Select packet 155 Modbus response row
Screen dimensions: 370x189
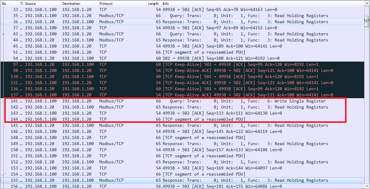coord(182,180)
